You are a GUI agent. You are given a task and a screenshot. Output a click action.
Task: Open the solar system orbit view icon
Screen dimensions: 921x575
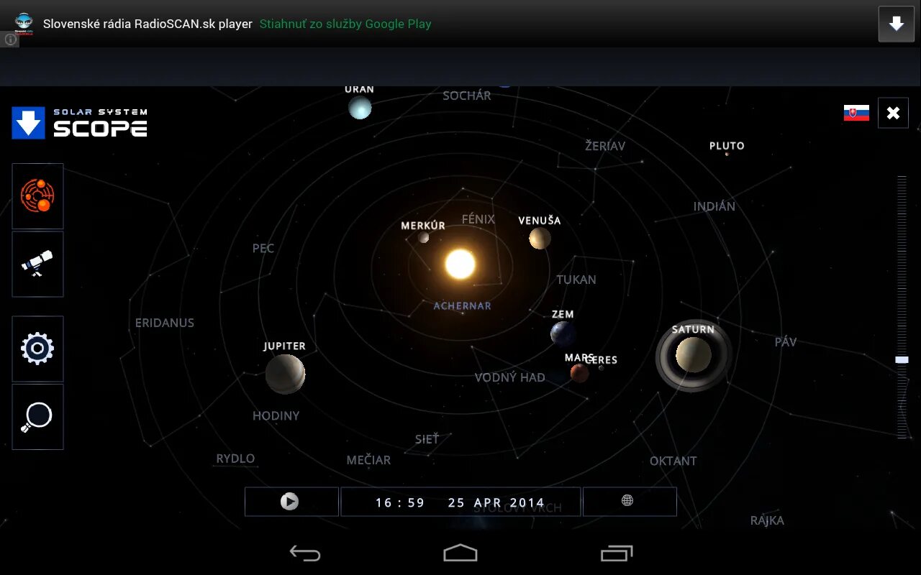point(37,196)
